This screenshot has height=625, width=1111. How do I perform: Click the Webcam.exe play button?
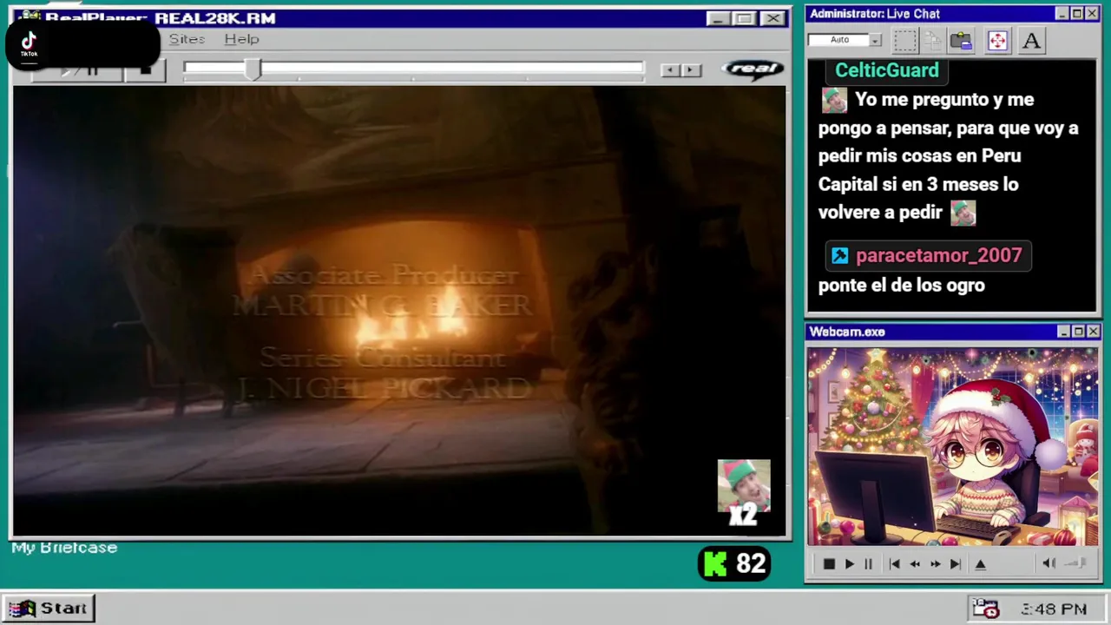(849, 564)
